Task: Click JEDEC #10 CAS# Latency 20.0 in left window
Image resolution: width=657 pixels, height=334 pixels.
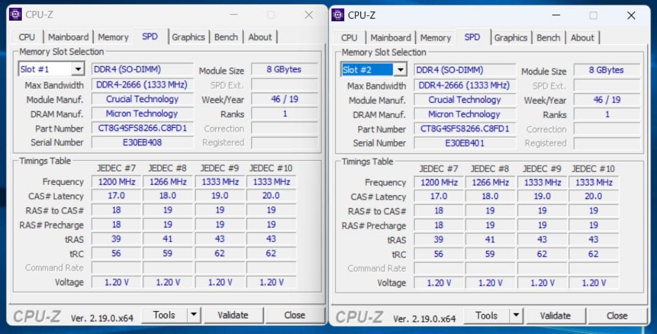Action: (x=271, y=196)
